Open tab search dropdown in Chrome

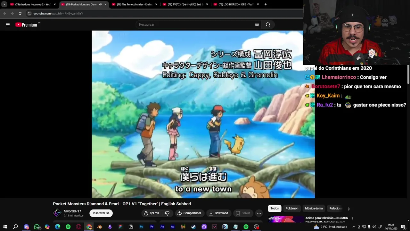pyautogui.click(x=4, y=4)
